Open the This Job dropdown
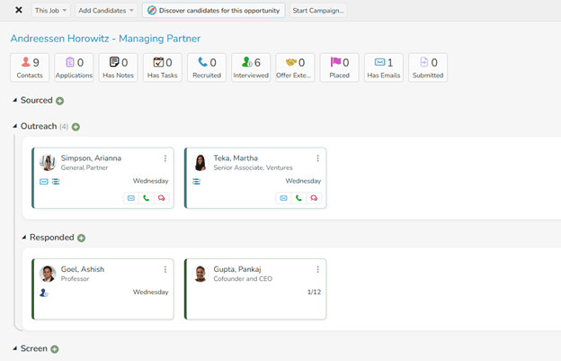The width and height of the screenshot is (561, 361). [51, 11]
